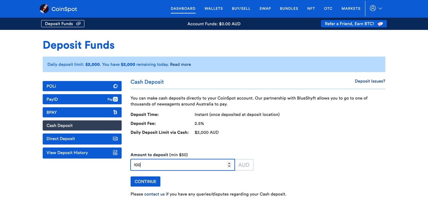The height and width of the screenshot is (202, 428).
Task: Choose the BPAY deposit option
Action: click(82, 112)
